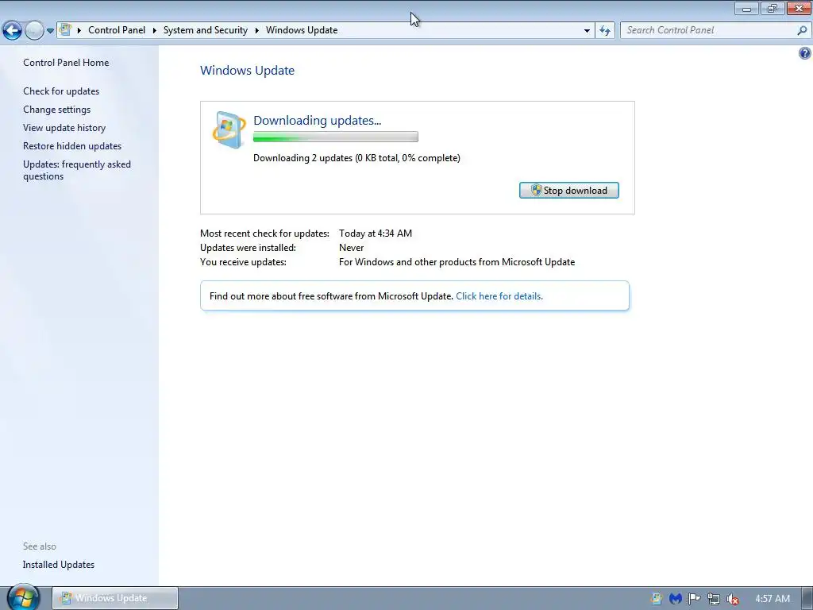This screenshot has width=813, height=610.
Task: Click the magnifier search icon
Action: [x=802, y=30]
